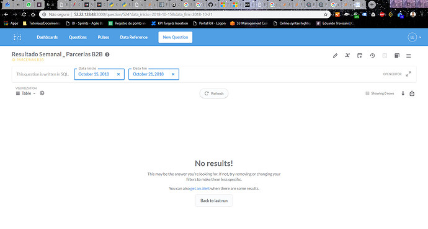Viewport: 428px width, 229px height.
Task: Open the KPI Targets Insertion bookmark
Action: click(x=170, y=24)
